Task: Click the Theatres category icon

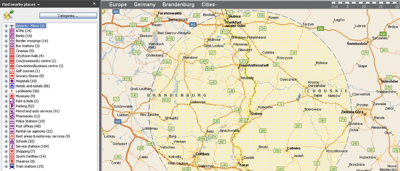Action: (x=12, y=161)
